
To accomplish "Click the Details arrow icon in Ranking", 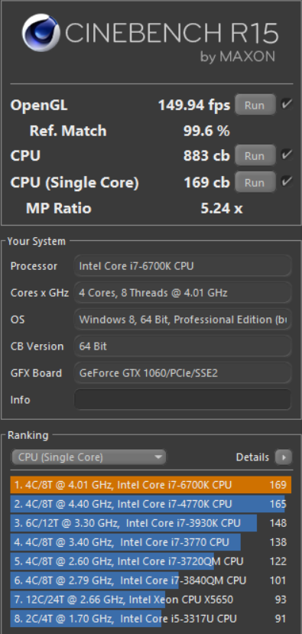I will 284,457.
